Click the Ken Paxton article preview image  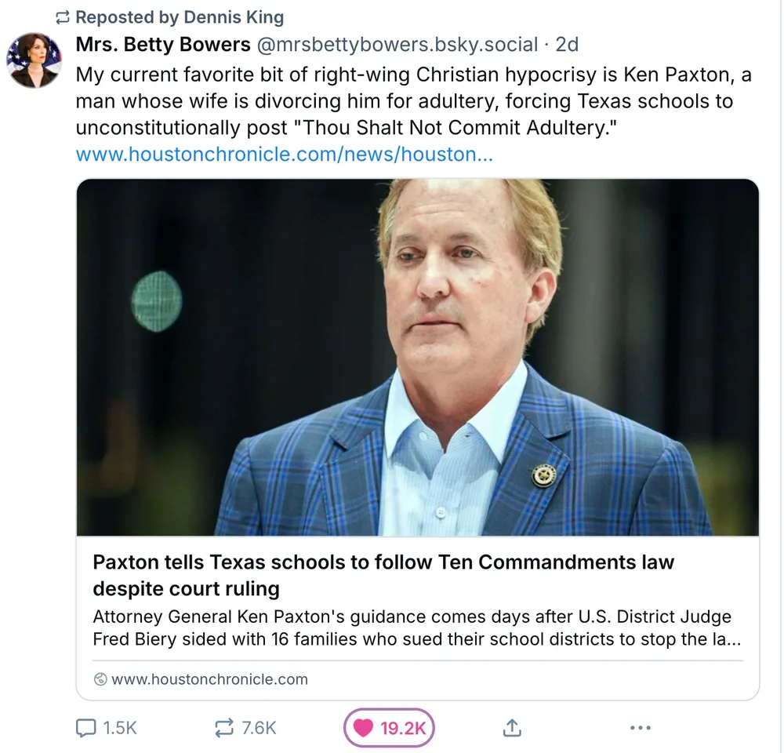click(x=417, y=358)
